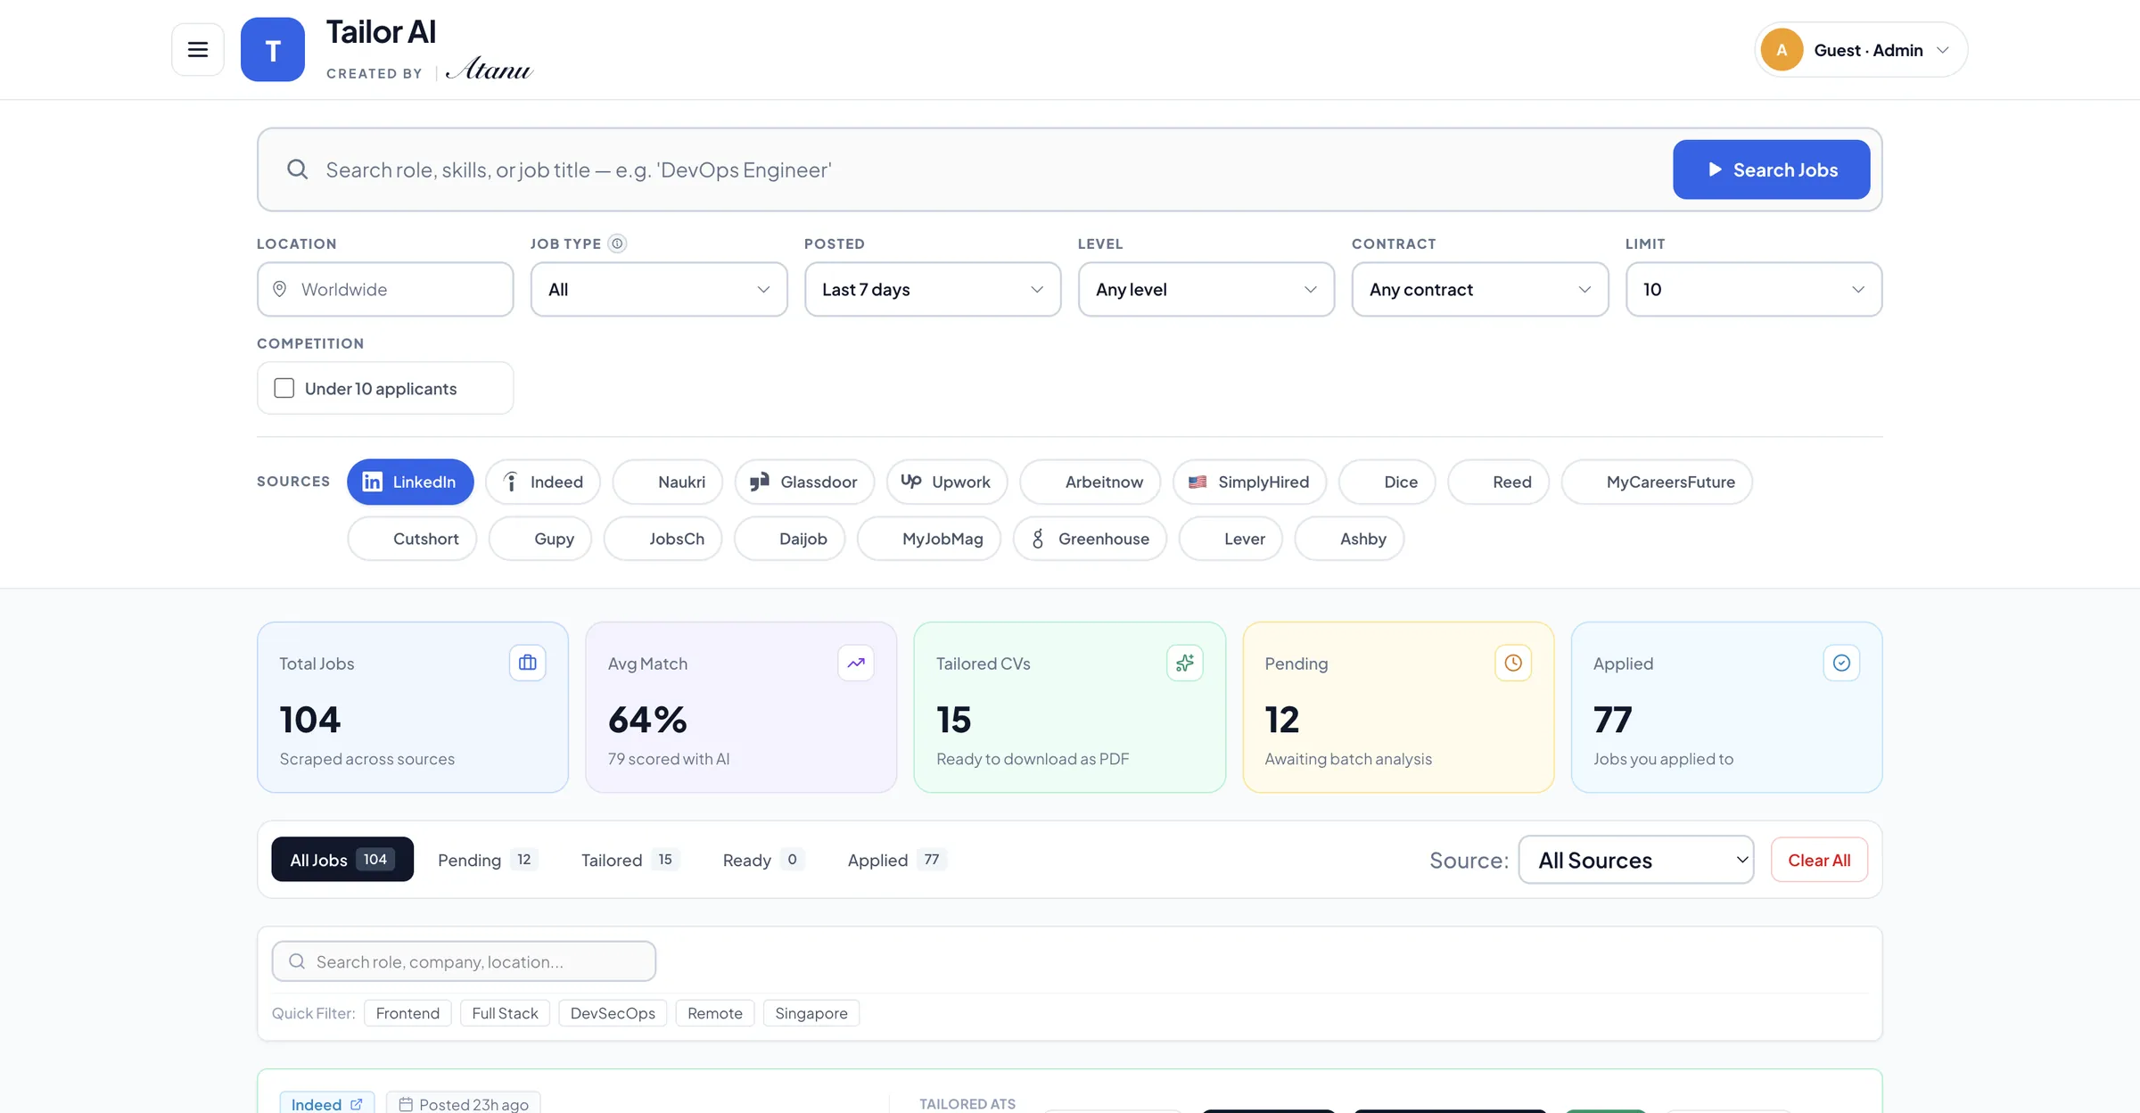Click the location pin icon
2140x1113 pixels.
click(x=279, y=289)
